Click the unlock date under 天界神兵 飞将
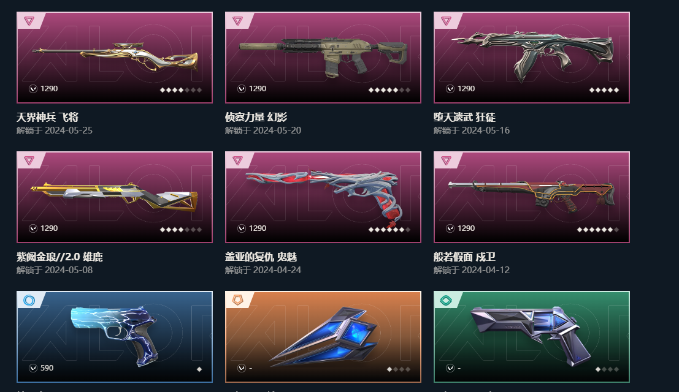679x392 pixels. coord(55,130)
